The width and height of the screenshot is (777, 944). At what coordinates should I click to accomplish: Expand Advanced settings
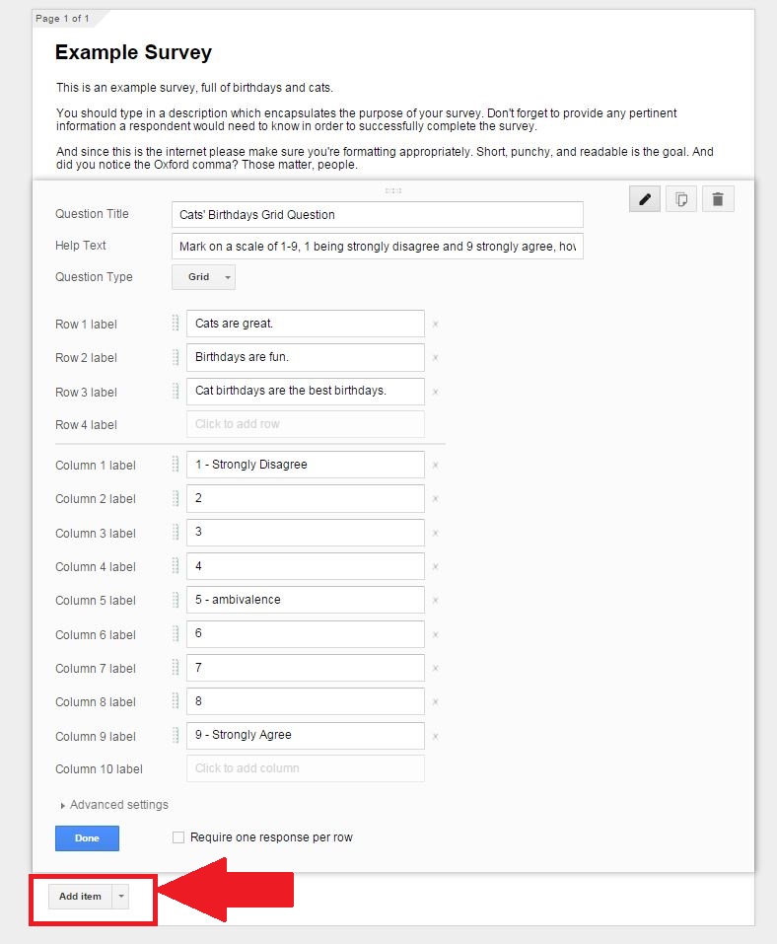(112, 805)
